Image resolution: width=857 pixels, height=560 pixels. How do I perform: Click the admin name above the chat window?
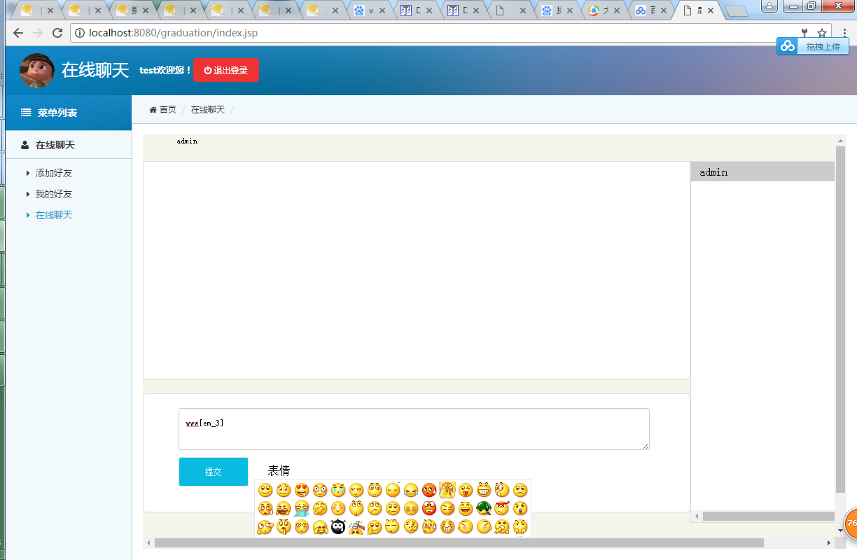pyautogui.click(x=187, y=141)
